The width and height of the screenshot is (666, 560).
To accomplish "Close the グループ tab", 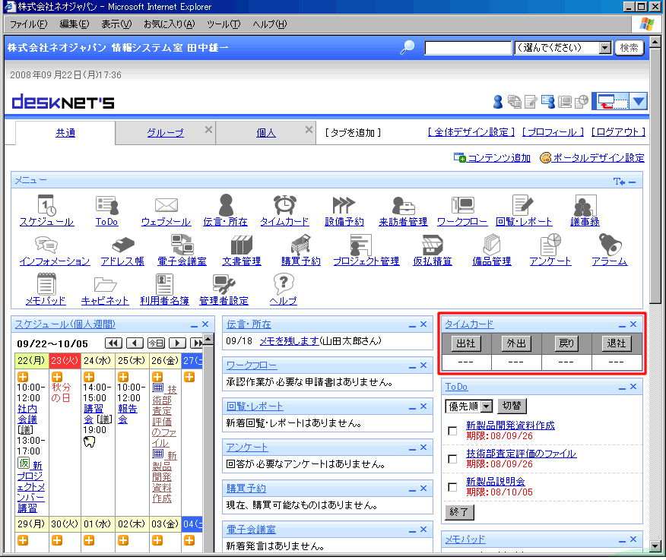I will click(x=208, y=129).
